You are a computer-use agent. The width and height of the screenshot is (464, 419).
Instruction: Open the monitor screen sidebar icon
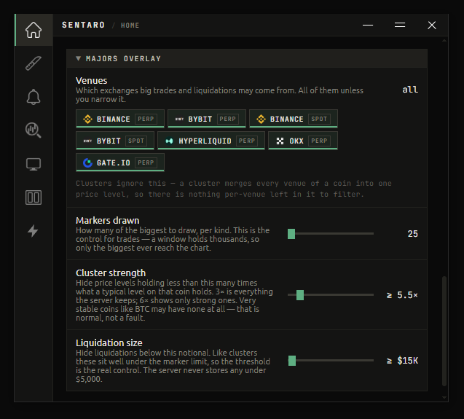click(34, 164)
